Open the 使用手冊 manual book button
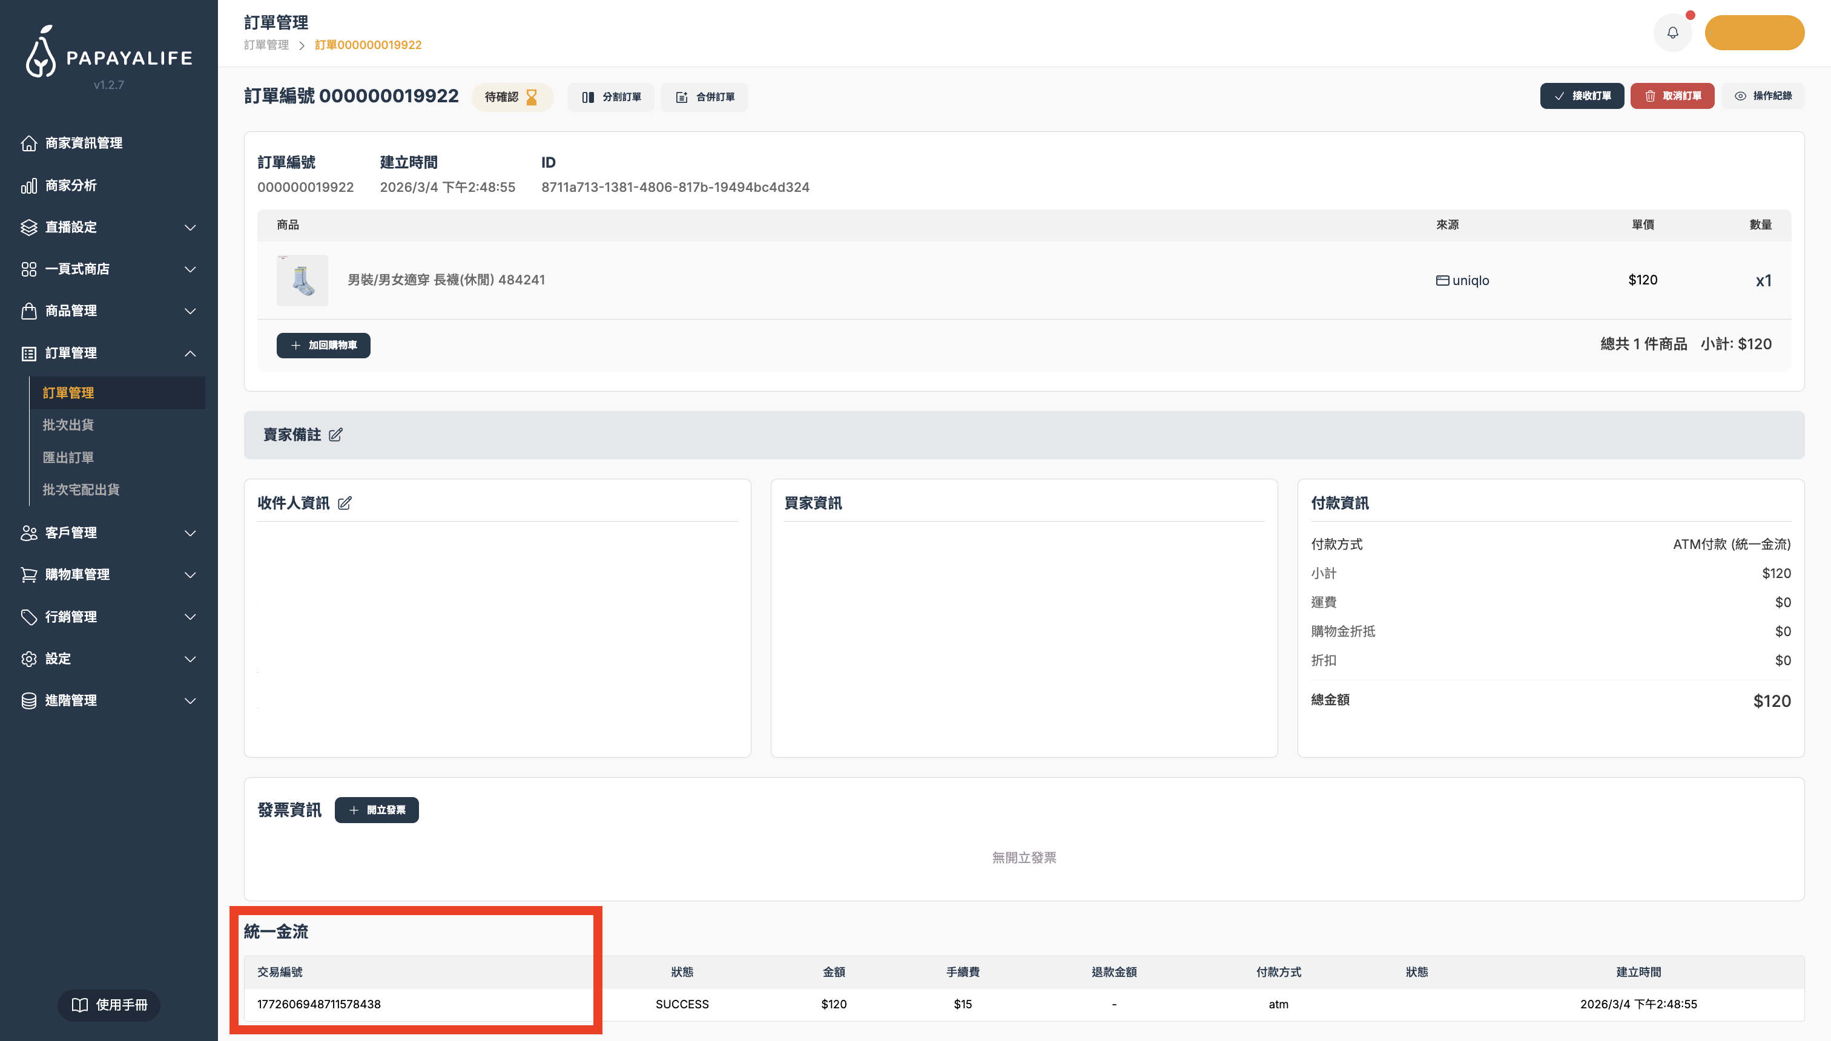 [x=109, y=1005]
